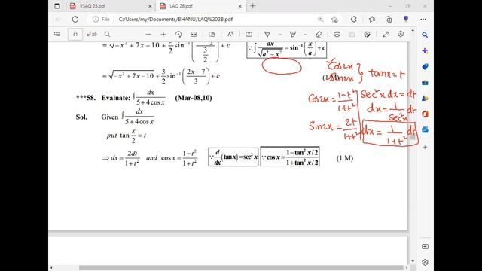Screen dimensions: 482x271
Task: Select the Erase tool
Action: 319,35
